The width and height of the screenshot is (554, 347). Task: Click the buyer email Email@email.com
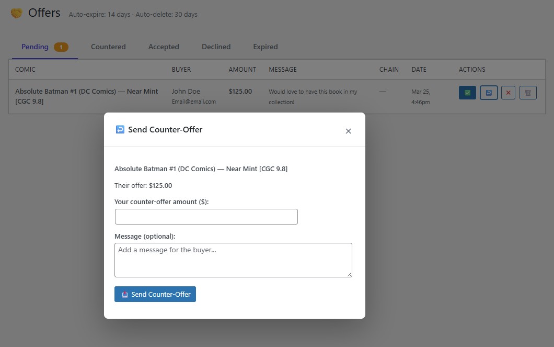(x=193, y=102)
